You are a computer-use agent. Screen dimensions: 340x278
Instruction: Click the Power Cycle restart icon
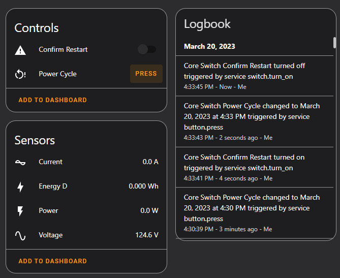[20, 74]
